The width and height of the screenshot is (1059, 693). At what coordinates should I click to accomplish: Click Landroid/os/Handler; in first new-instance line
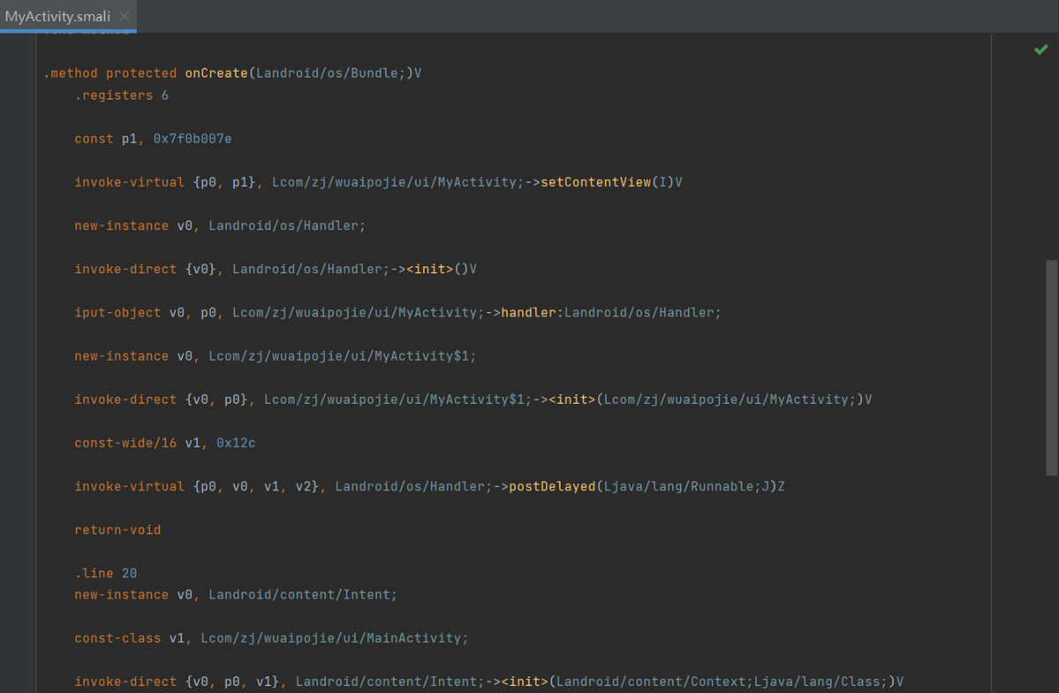pos(287,226)
